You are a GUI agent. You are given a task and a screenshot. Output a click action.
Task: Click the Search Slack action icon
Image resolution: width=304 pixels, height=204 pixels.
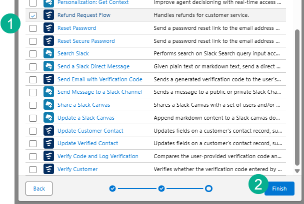[x=48, y=54]
